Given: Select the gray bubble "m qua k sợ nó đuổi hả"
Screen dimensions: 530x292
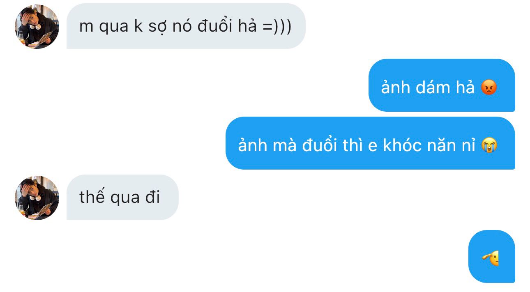Looking at the screenshot, I should [186, 26].
